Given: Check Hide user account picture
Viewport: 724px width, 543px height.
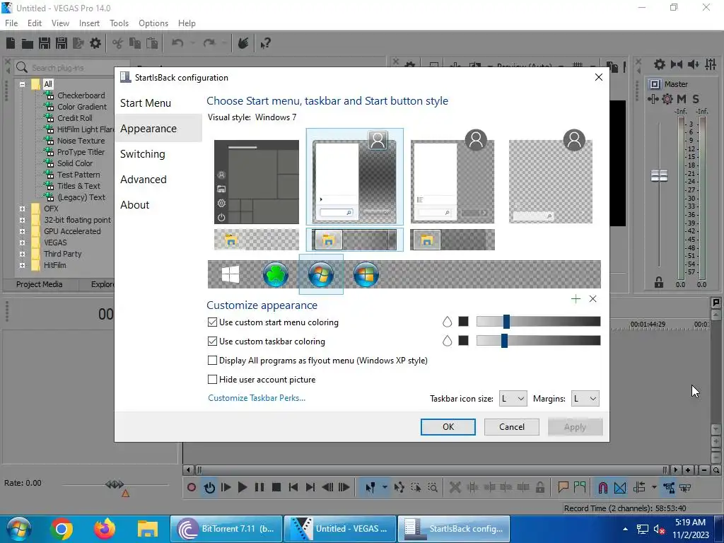Looking at the screenshot, I should pos(212,379).
